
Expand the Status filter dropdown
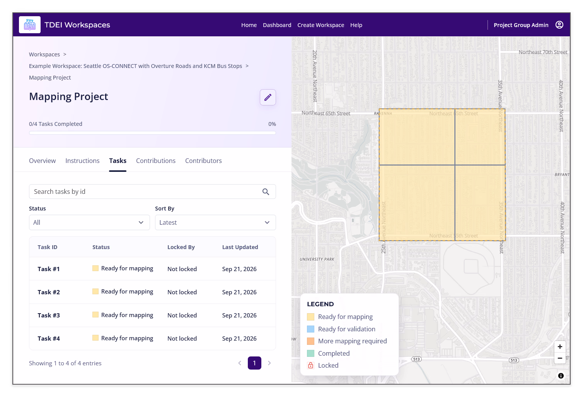click(89, 222)
